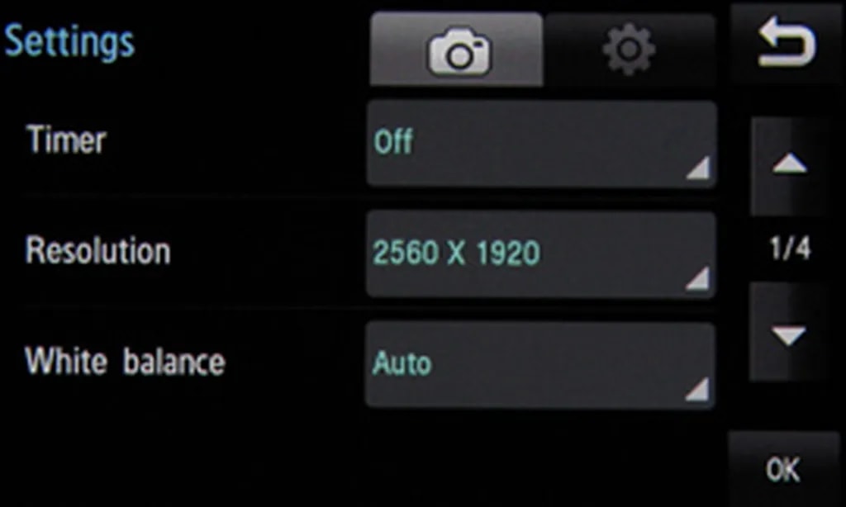Click the Timer field's corner triangle indicator
Viewport: 846px width, 507px height.
tap(699, 168)
